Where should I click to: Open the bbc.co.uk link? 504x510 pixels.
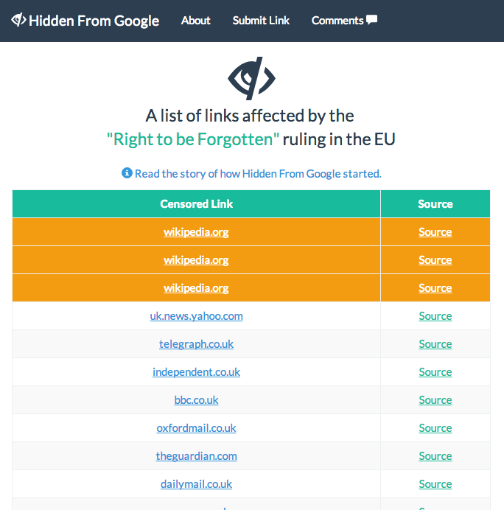[197, 400]
